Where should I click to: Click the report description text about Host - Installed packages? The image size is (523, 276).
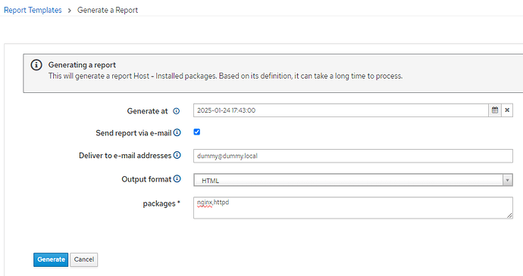coord(225,76)
